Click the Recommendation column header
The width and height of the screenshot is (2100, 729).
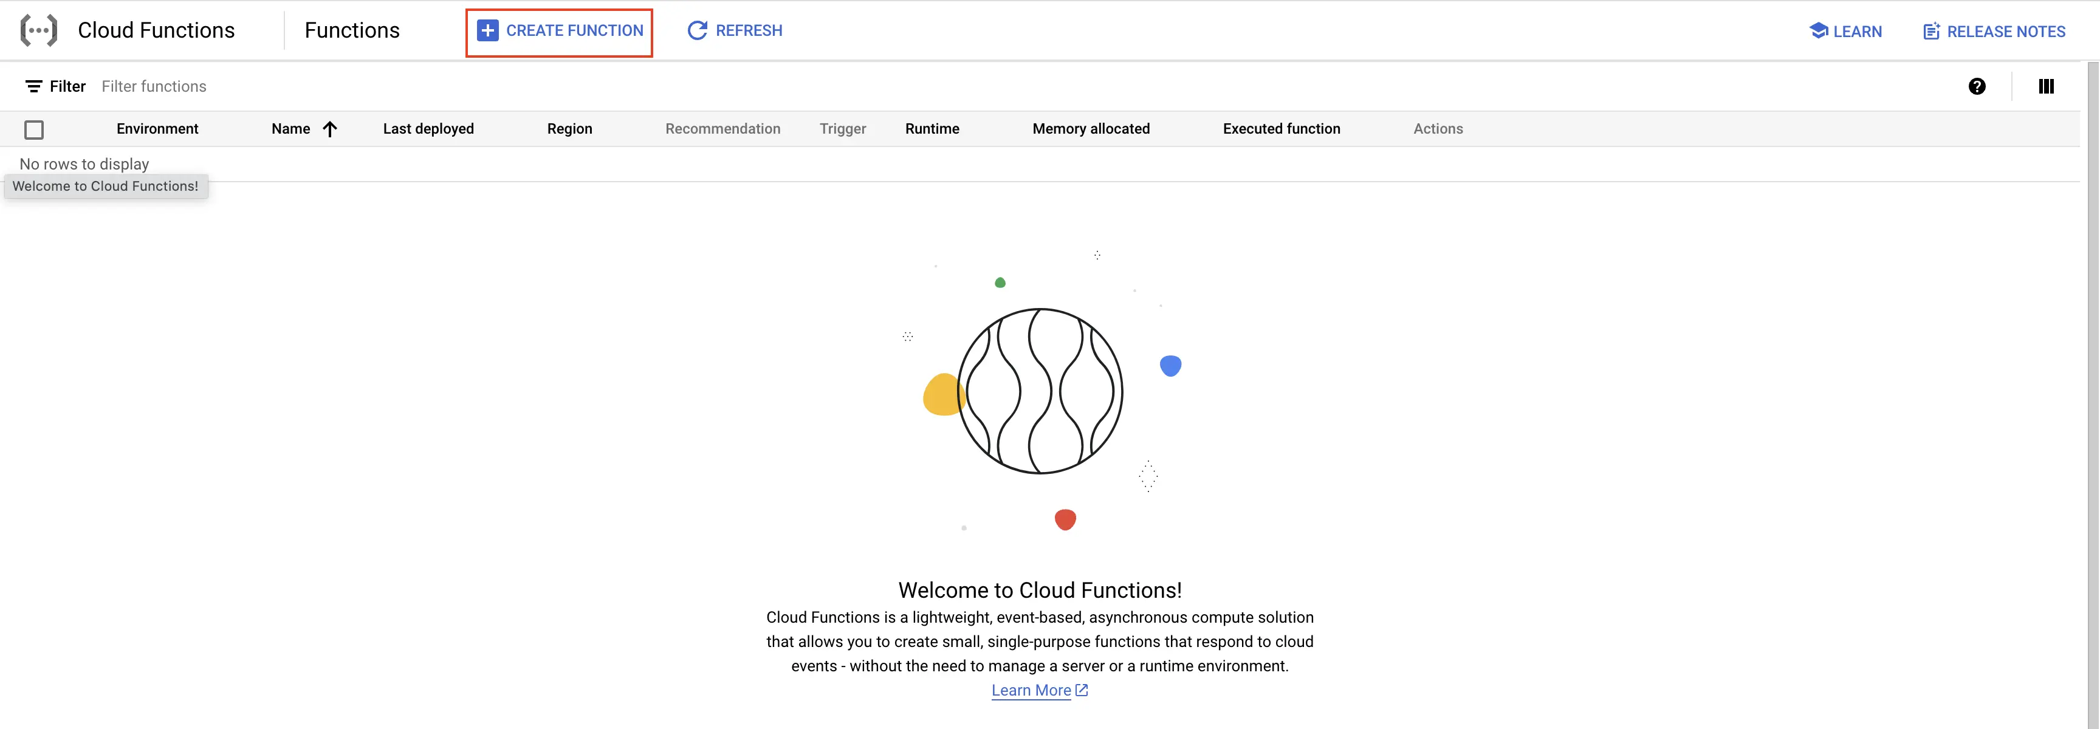tap(723, 129)
